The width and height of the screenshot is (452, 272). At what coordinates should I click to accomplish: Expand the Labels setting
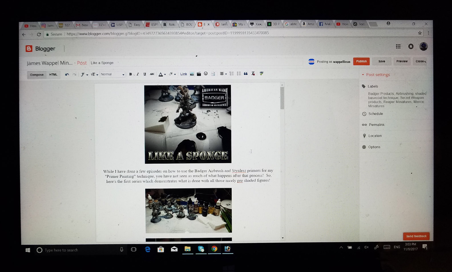(370, 86)
